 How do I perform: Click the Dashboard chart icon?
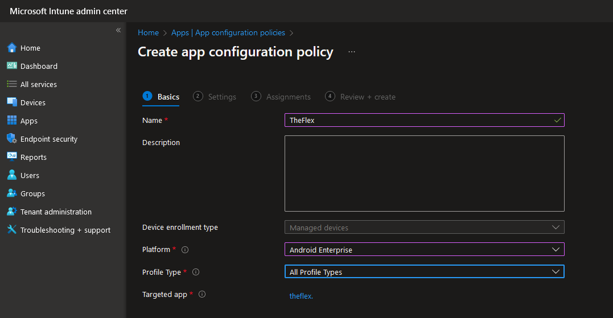[x=12, y=65]
